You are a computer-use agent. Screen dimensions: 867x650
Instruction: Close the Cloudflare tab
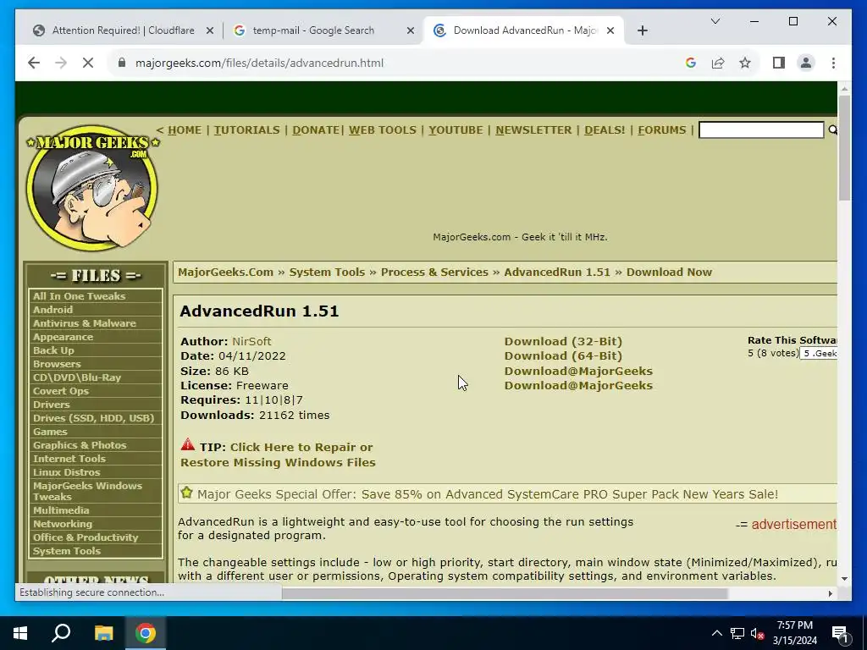(210, 30)
